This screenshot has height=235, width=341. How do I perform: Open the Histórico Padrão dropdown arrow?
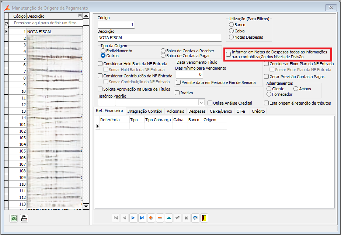(x=201, y=102)
